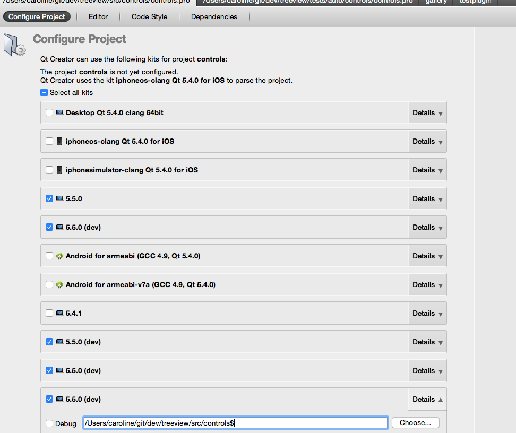This screenshot has width=516, height=433.
Task: Click the iphoneos-clang kit phone icon
Action: point(59,142)
